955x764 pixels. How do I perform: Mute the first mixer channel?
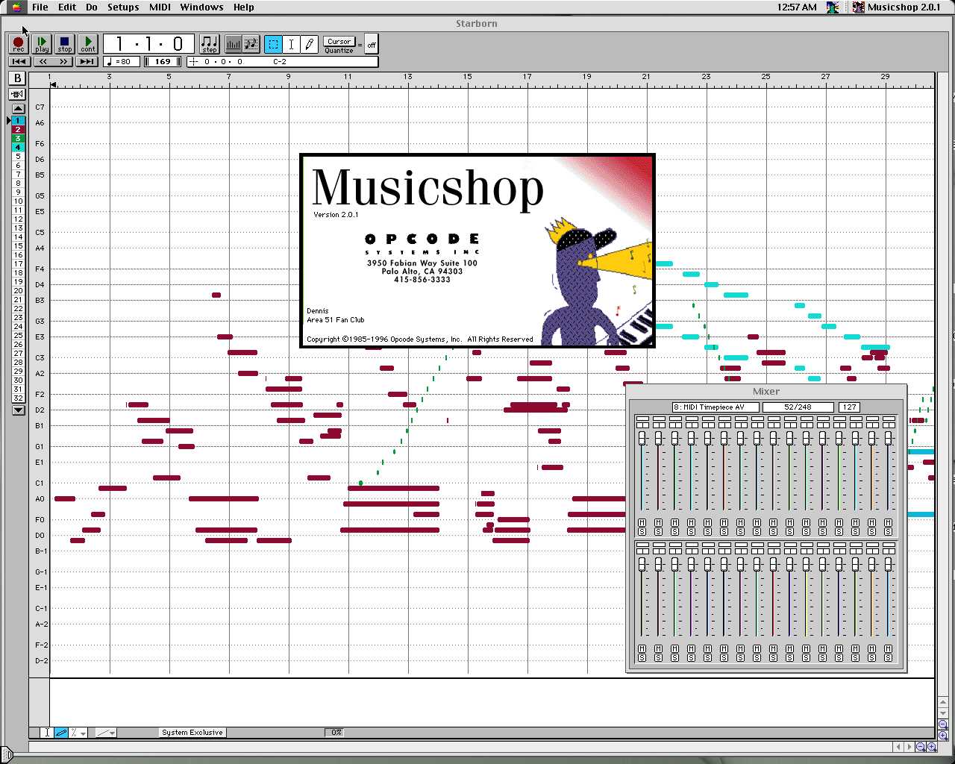[x=642, y=522]
